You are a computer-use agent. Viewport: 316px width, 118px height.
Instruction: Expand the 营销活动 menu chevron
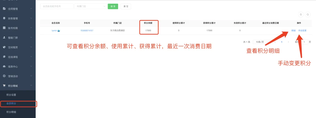(x=31, y=76)
